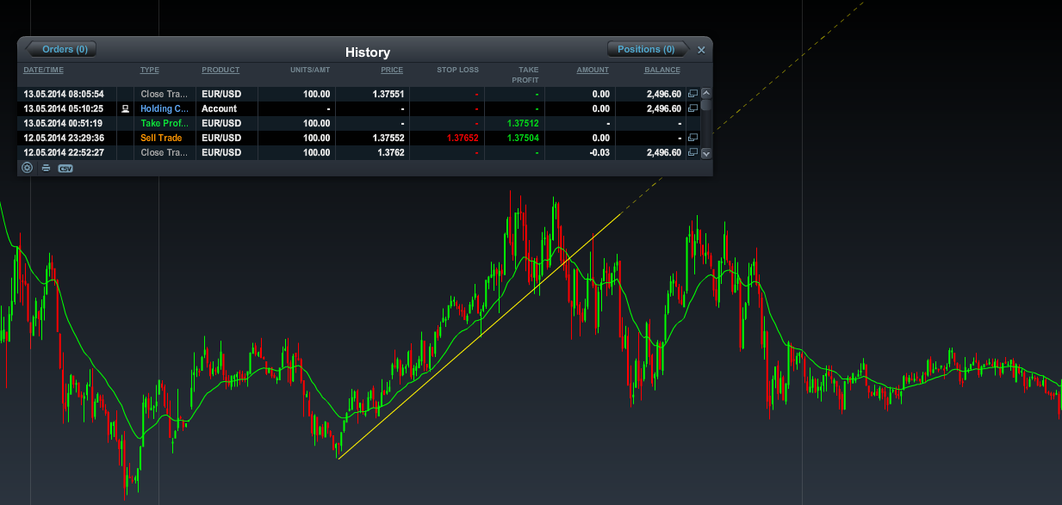Click the price value 1.37551
The image size is (1062, 505).
point(388,94)
